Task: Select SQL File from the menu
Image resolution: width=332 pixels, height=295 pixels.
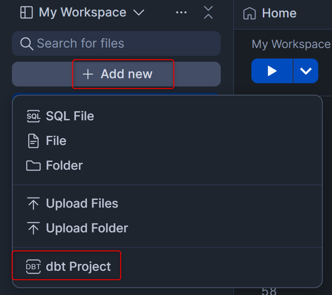Action: (70, 116)
